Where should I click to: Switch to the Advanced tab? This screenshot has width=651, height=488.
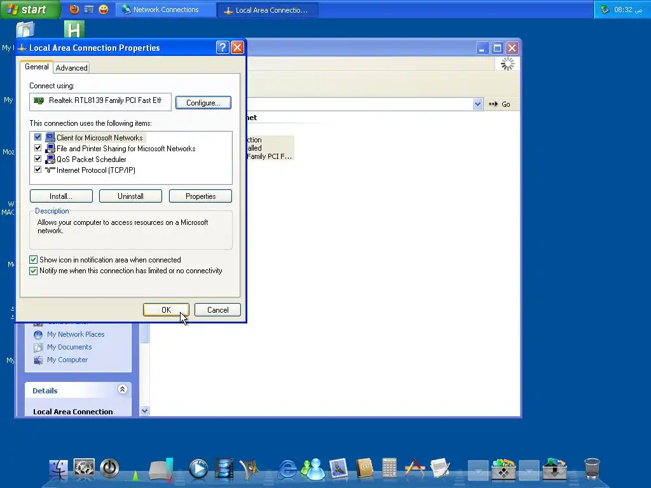click(71, 68)
